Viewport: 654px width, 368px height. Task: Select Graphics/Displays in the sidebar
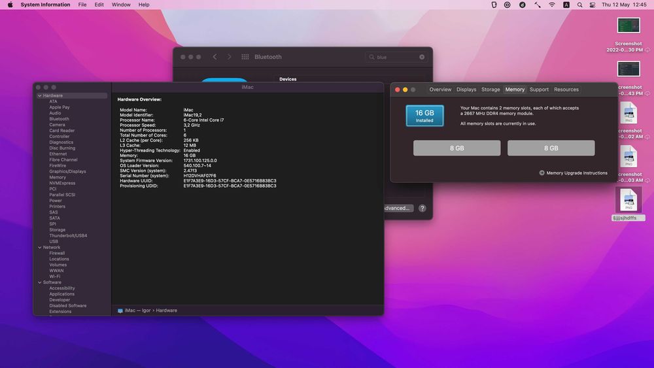(67, 171)
